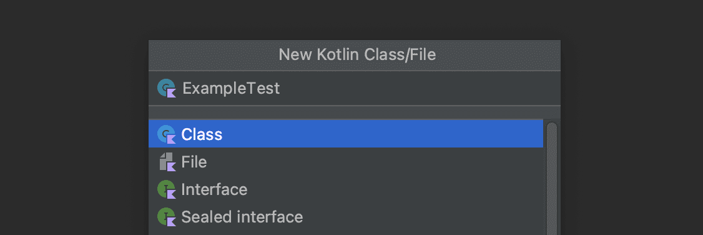Pick the Interface entry
This screenshot has height=235, width=703.
coord(214,189)
